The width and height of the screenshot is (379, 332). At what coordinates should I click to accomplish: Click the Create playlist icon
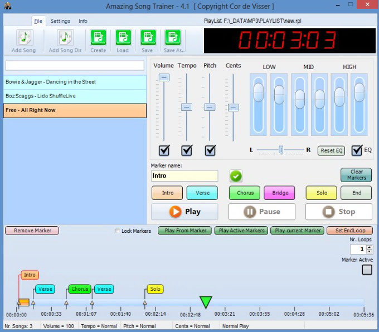point(98,38)
